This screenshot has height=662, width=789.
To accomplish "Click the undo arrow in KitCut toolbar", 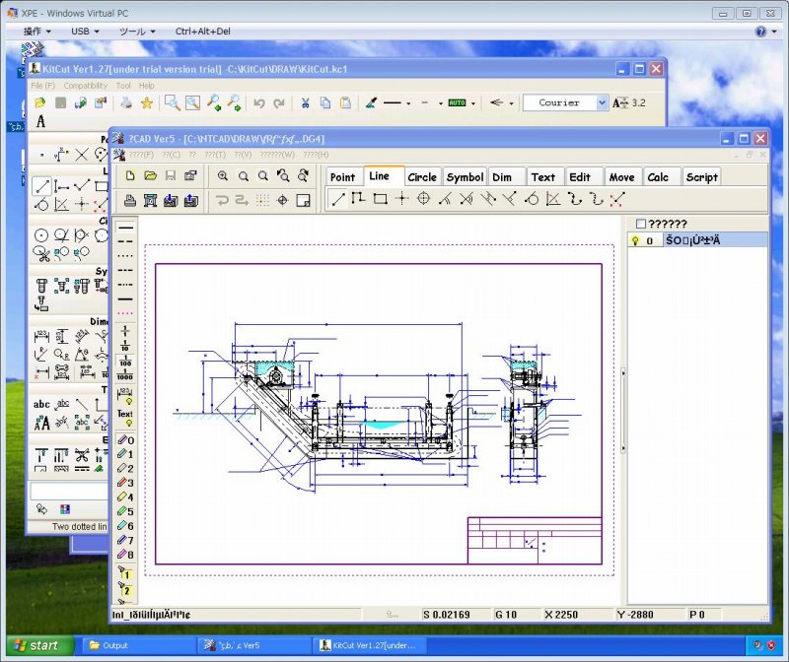I will pyautogui.click(x=259, y=102).
